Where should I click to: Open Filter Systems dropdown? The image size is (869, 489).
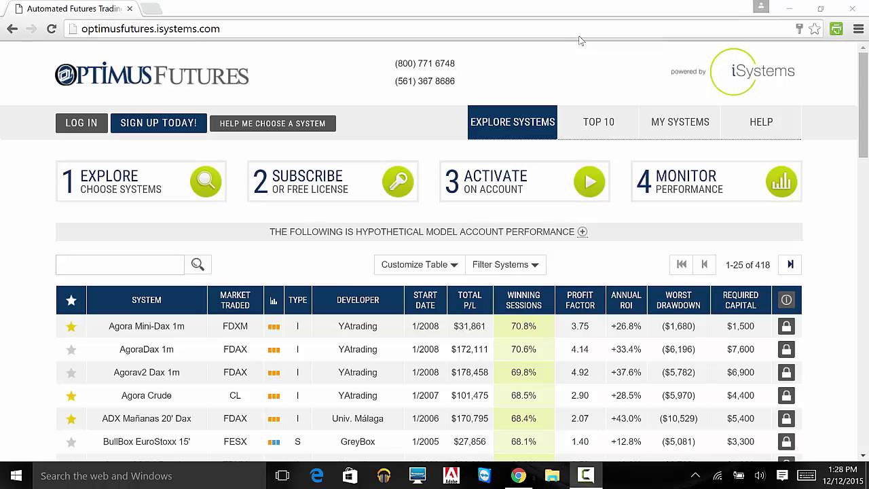(x=505, y=265)
